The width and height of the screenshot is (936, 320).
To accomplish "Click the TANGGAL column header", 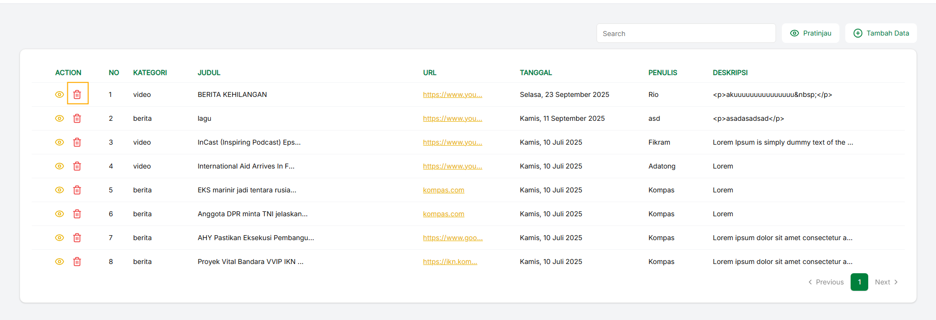I will point(536,73).
